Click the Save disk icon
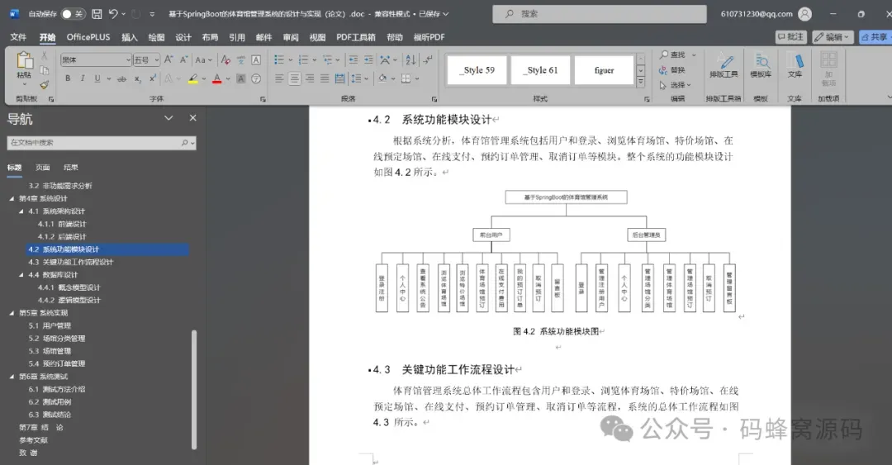Image resolution: width=892 pixels, height=465 pixels. click(97, 14)
